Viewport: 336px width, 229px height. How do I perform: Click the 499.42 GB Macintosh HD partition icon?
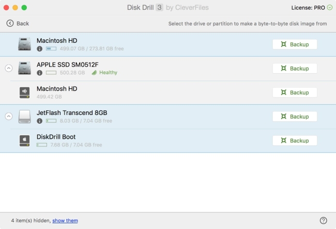(x=24, y=92)
